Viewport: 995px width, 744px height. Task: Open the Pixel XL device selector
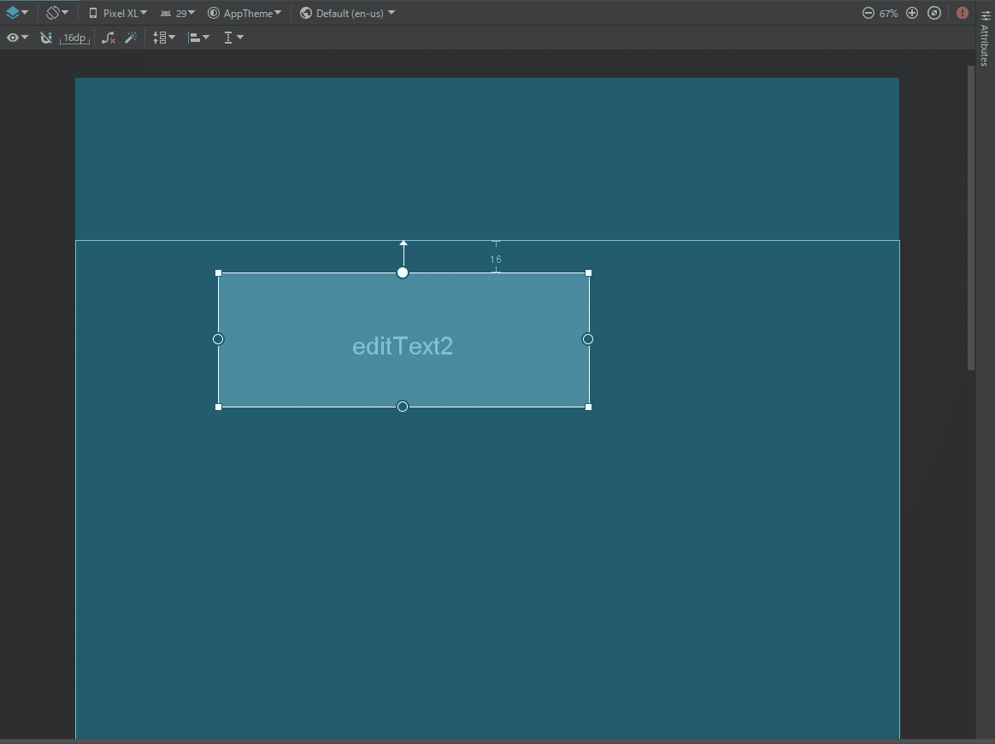click(x=117, y=13)
